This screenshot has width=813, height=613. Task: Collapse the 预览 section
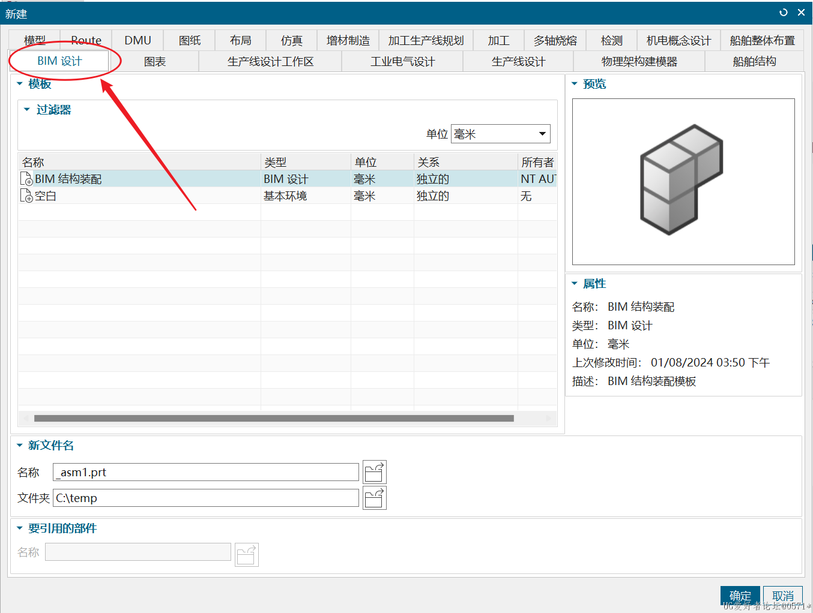click(x=575, y=84)
